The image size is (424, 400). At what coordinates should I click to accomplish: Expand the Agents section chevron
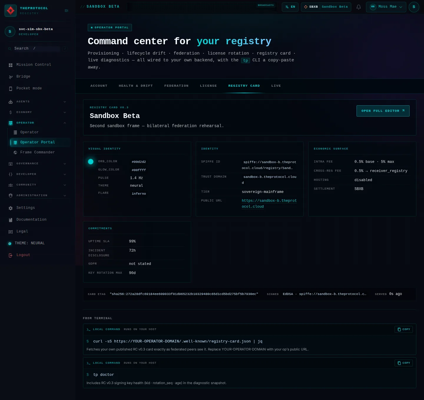pyautogui.click(x=65, y=102)
